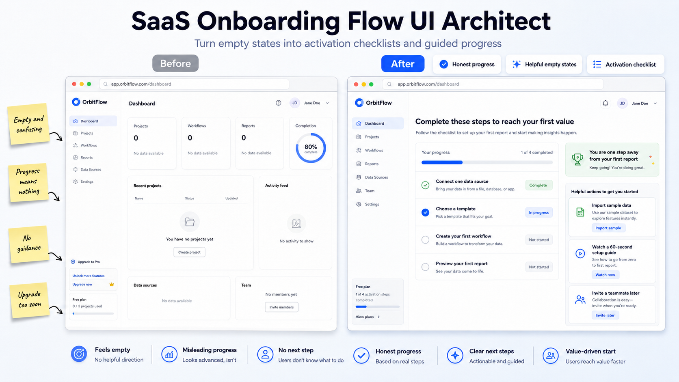
Task: Click the target icon beside Feels empty
Action: 79,354
